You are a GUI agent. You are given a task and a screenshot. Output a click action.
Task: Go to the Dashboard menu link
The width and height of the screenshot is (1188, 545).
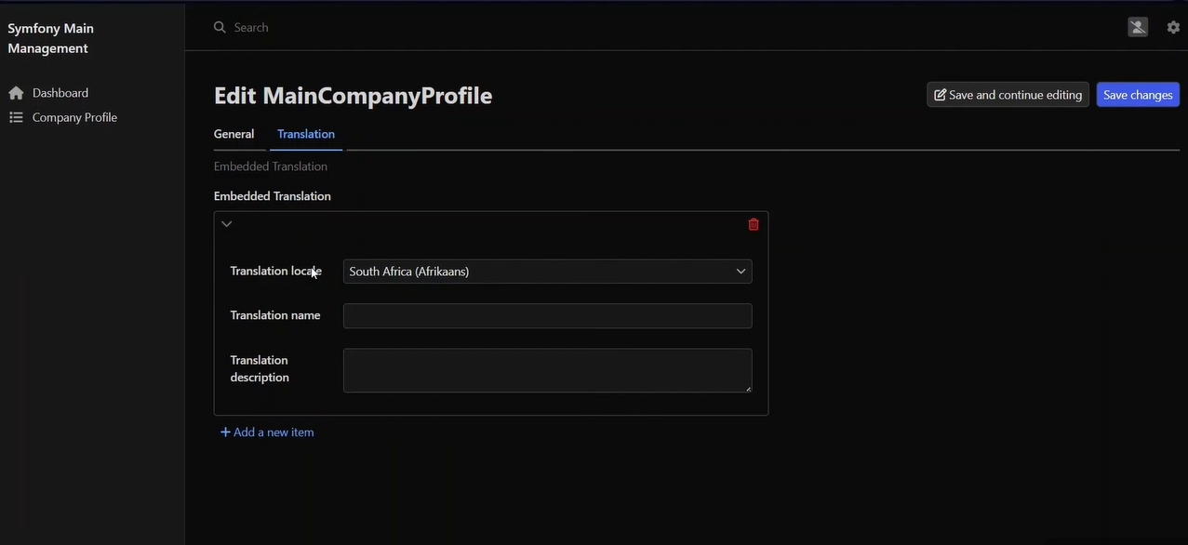[60, 93]
